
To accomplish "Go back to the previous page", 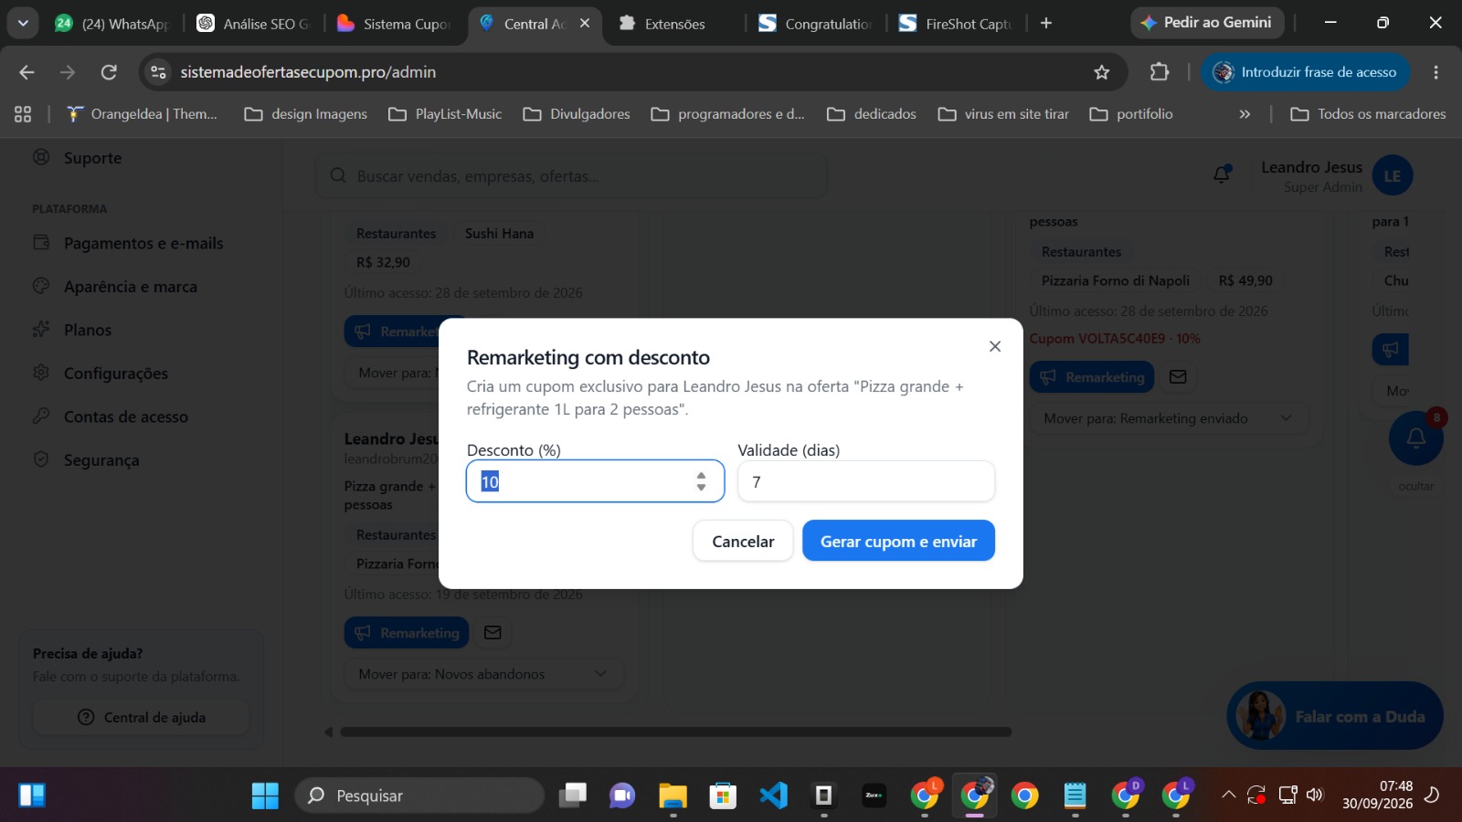I will [26, 72].
